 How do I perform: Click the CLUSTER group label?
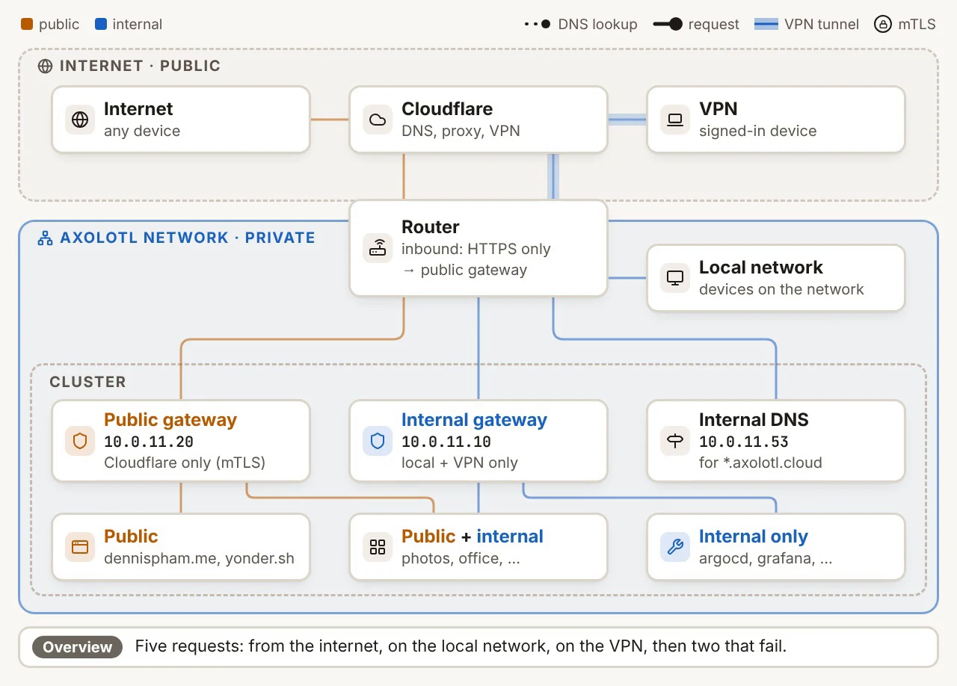[x=87, y=382]
